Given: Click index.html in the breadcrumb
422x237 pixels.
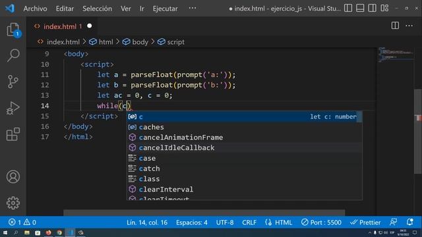Looking at the screenshot, I should 63,42.
